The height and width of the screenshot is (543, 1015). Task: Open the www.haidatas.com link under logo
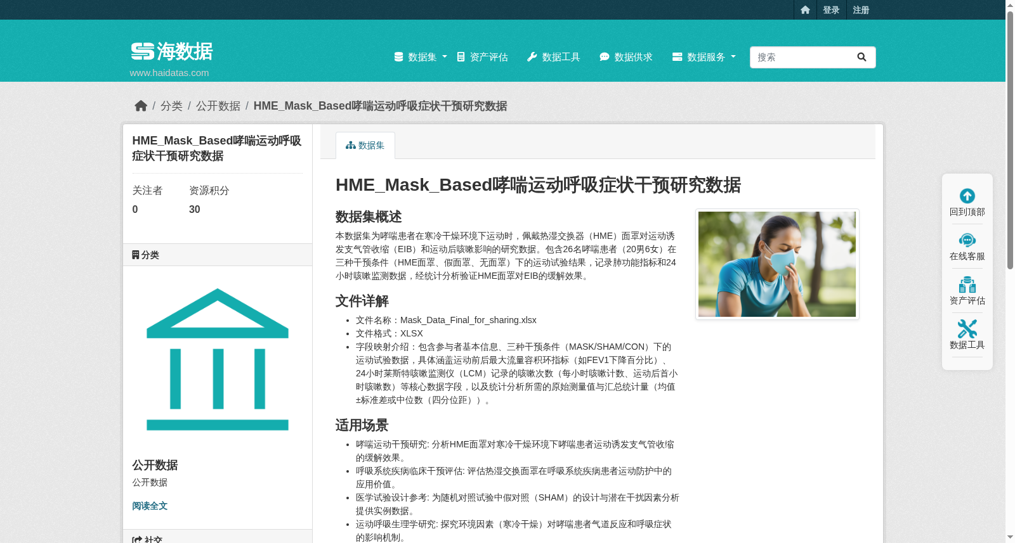[x=169, y=73]
